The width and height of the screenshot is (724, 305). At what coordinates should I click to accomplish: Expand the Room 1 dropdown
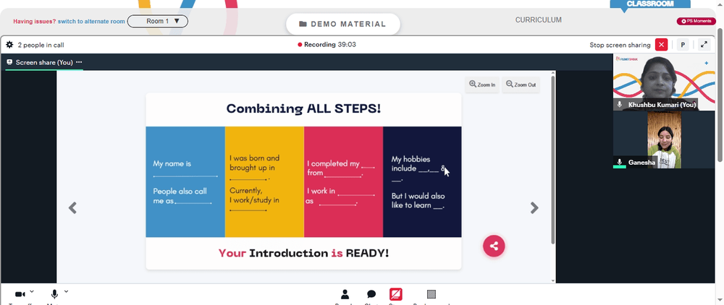(x=157, y=21)
